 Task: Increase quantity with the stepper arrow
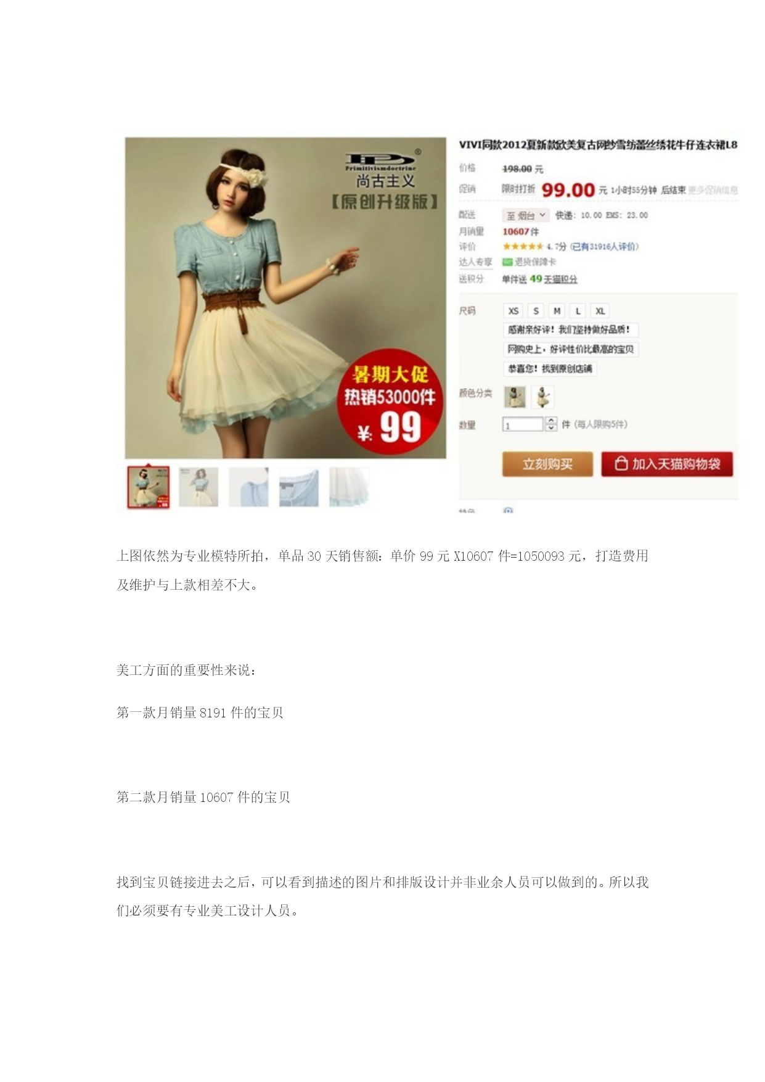click(551, 421)
